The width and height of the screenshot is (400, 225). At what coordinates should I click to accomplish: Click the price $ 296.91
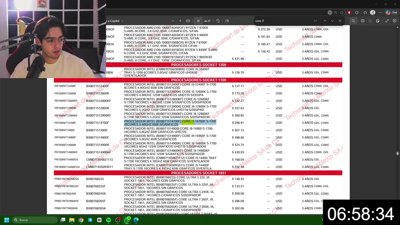click(238, 123)
